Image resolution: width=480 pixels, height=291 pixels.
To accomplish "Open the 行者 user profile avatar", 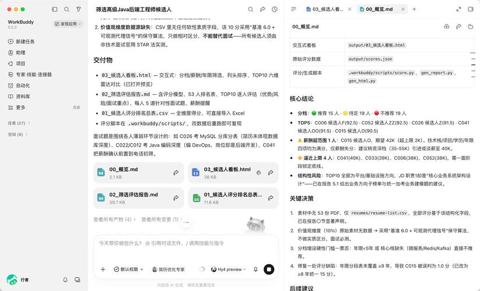I will tap(12, 279).
